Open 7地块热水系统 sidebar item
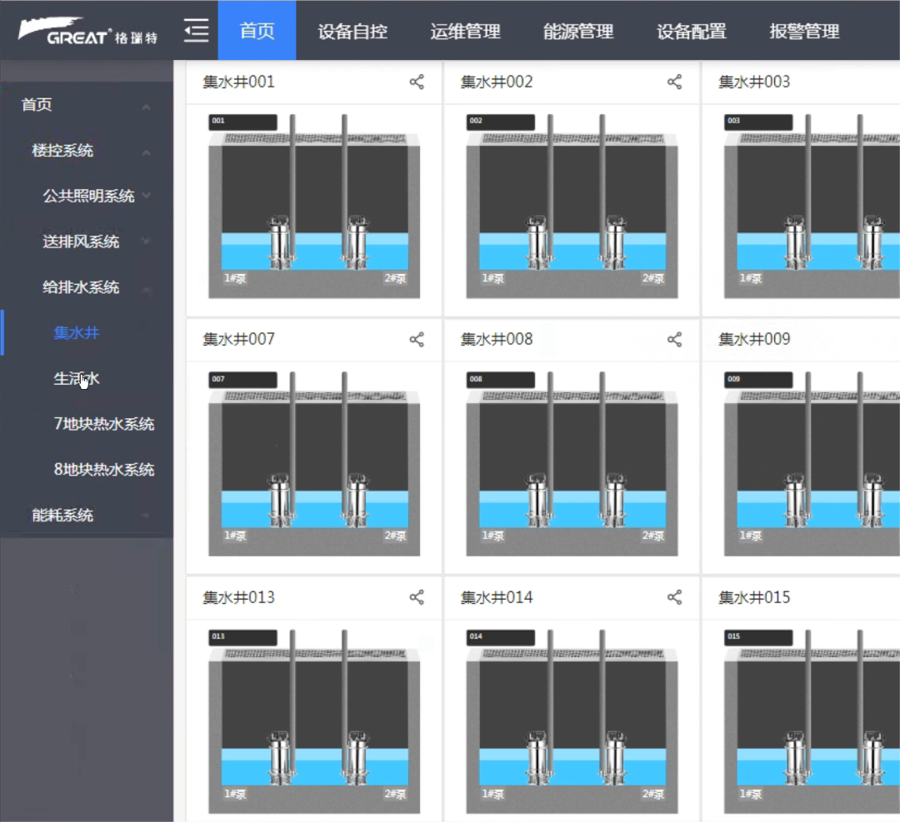This screenshot has height=822, width=900. click(x=104, y=424)
